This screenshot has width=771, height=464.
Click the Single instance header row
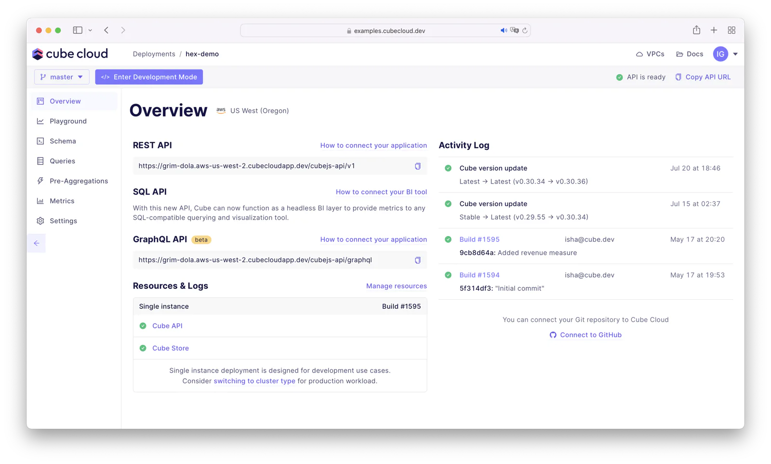[x=280, y=306]
